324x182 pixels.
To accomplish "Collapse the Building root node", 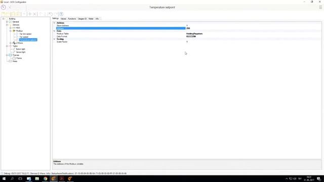I will (4, 19).
